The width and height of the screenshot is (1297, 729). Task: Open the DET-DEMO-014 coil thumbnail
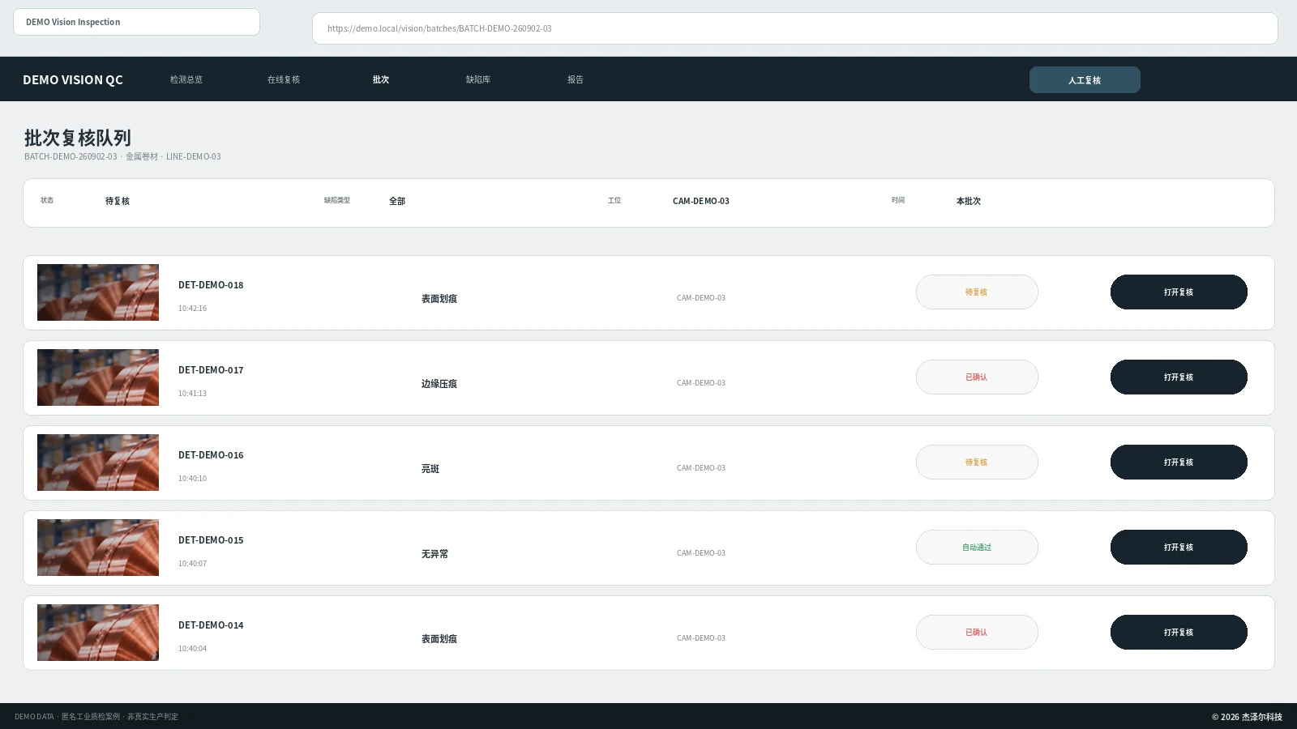[98, 633]
